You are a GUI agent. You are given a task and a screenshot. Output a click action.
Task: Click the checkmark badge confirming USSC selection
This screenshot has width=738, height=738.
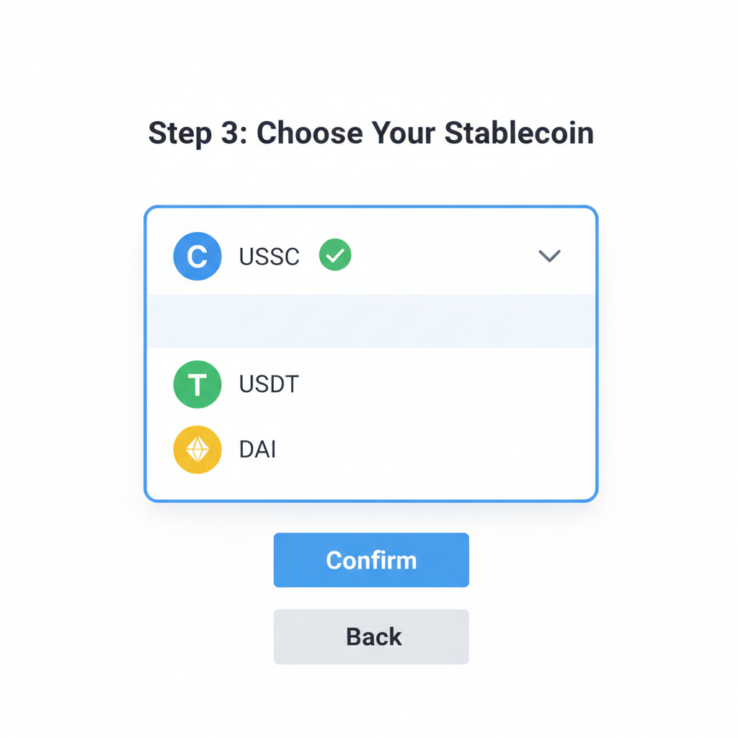pyautogui.click(x=334, y=254)
